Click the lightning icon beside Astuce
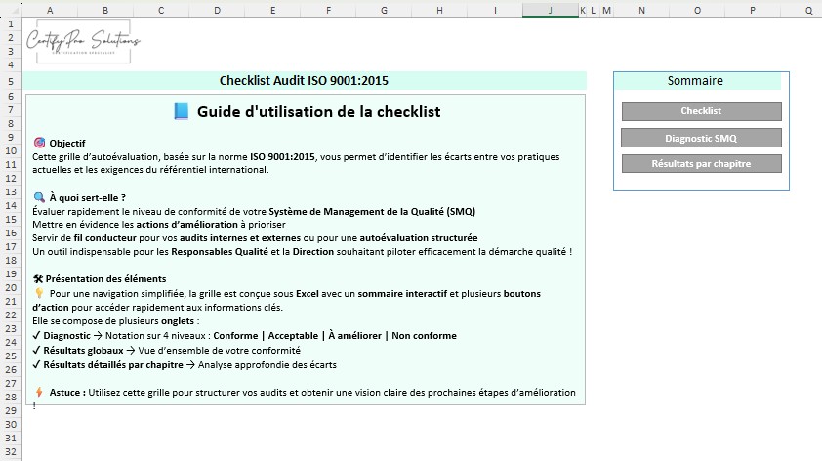This screenshot has width=822, height=461. 39,392
